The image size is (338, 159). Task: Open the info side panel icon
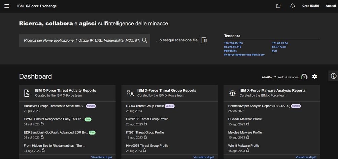pyautogui.click(x=334, y=76)
